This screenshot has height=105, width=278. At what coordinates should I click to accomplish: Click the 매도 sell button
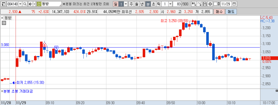tap(231, 12)
